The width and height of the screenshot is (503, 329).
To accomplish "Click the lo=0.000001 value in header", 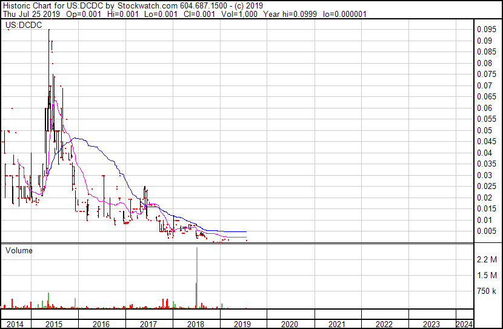I will coord(345,14).
